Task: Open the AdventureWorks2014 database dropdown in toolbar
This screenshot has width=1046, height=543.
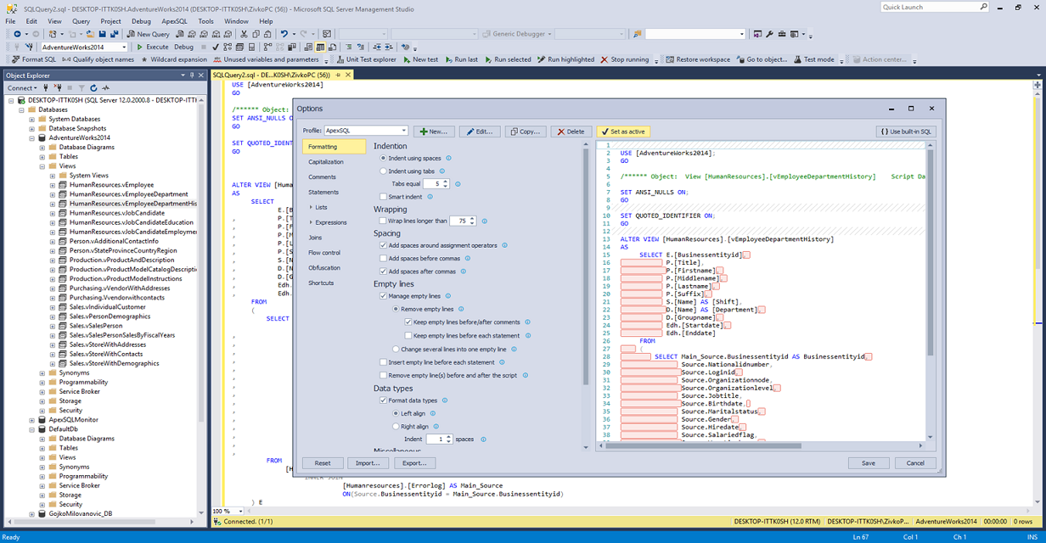Action: (x=124, y=48)
